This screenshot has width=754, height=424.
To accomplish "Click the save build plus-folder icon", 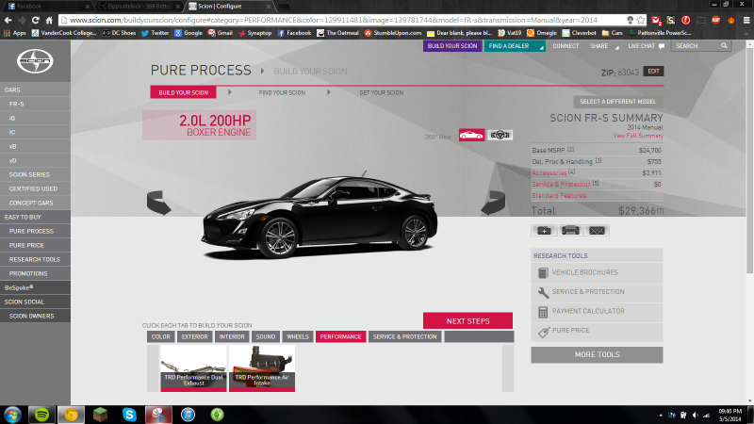I will tap(544, 231).
